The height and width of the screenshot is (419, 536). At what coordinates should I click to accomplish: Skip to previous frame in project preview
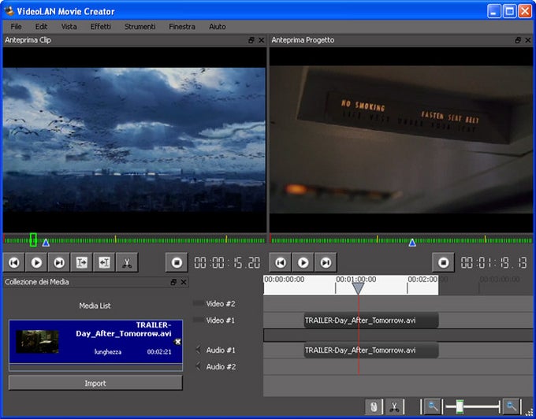click(x=281, y=262)
